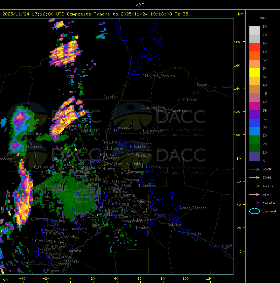This screenshot has width=280, height=283.
Task: Click the '120' tick on the horizontal axis
Action: pos(209,279)
